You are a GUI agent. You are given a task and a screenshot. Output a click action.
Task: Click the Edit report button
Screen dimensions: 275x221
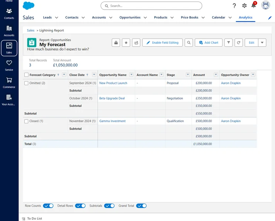[x=251, y=43]
